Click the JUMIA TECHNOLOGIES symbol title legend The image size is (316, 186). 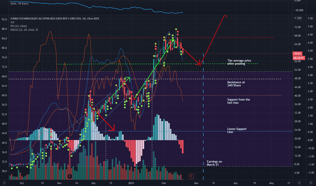(55, 19)
